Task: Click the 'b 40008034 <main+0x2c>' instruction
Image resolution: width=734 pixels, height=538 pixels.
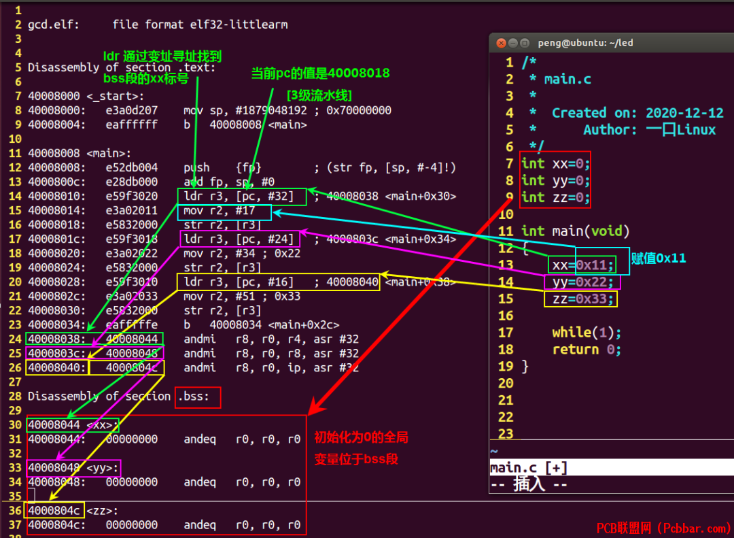Action: coord(262,324)
